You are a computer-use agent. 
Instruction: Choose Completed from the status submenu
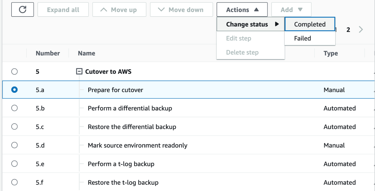click(x=310, y=24)
